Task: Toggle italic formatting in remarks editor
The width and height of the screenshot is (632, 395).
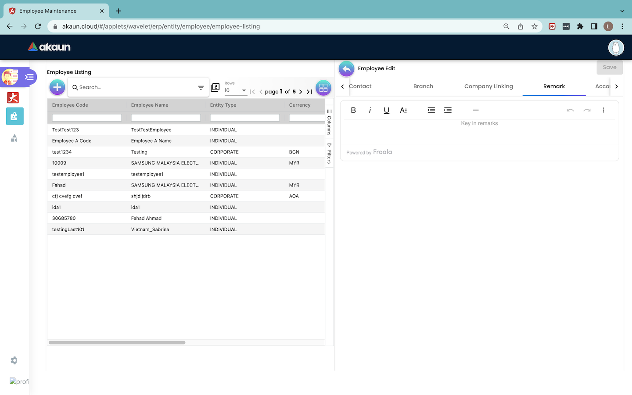Action: (x=370, y=110)
